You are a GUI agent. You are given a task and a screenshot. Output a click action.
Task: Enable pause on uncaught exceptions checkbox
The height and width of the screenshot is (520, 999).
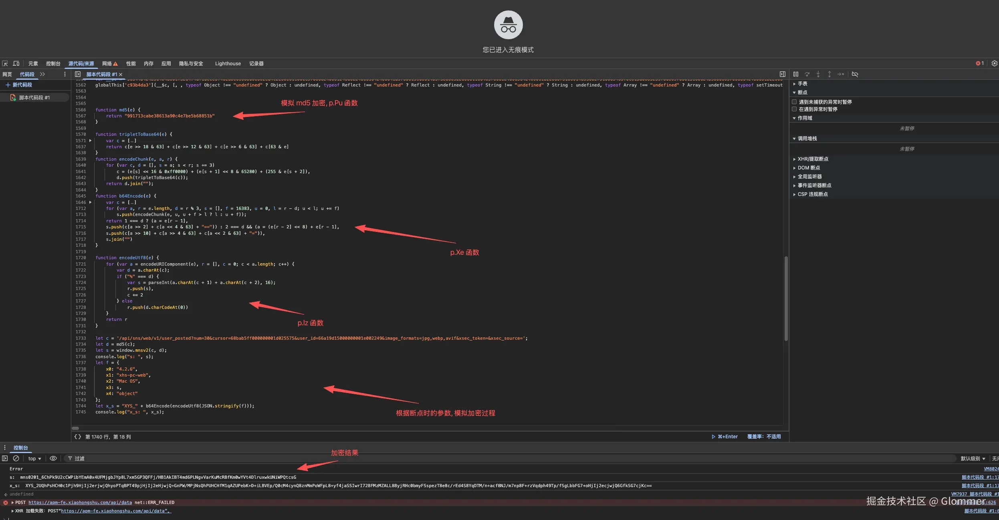point(794,102)
